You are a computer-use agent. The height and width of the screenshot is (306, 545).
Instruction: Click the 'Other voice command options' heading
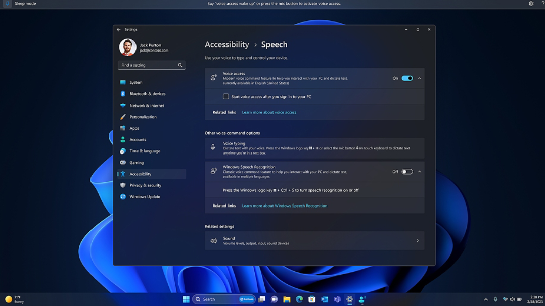(232, 133)
